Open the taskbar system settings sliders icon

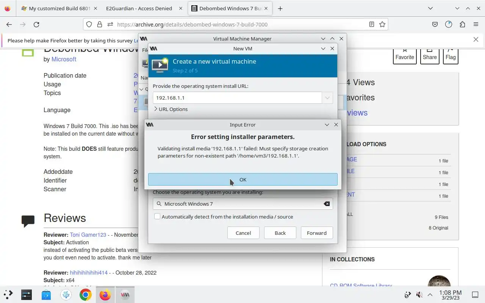27,294
